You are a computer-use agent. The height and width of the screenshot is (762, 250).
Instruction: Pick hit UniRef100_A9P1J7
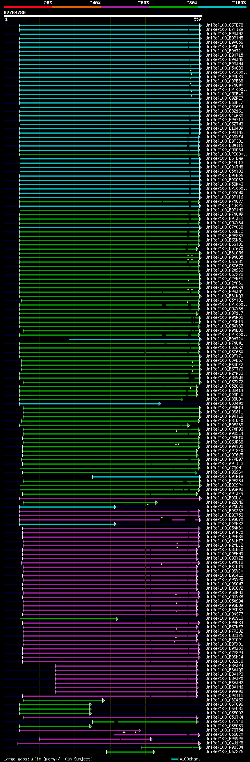(224, 313)
